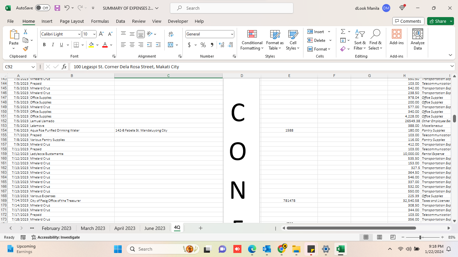The width and height of the screenshot is (458, 257).
Task: Click the zoom slider handle
Action: click(x=420, y=237)
